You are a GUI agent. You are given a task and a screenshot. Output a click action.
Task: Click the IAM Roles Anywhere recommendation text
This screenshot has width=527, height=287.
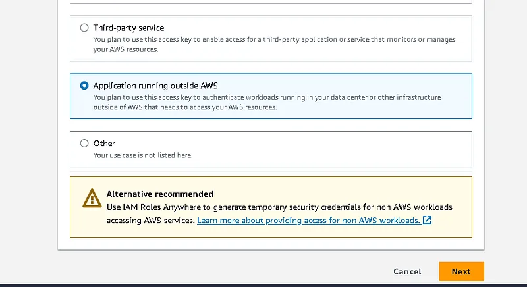point(279,207)
